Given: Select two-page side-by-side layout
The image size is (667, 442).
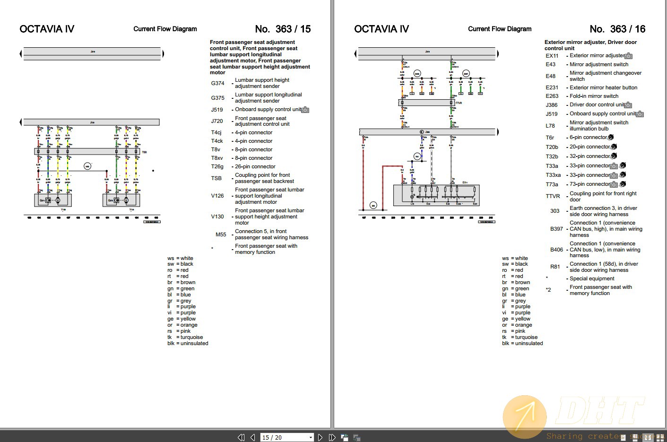Looking at the screenshot, I should 648,438.
